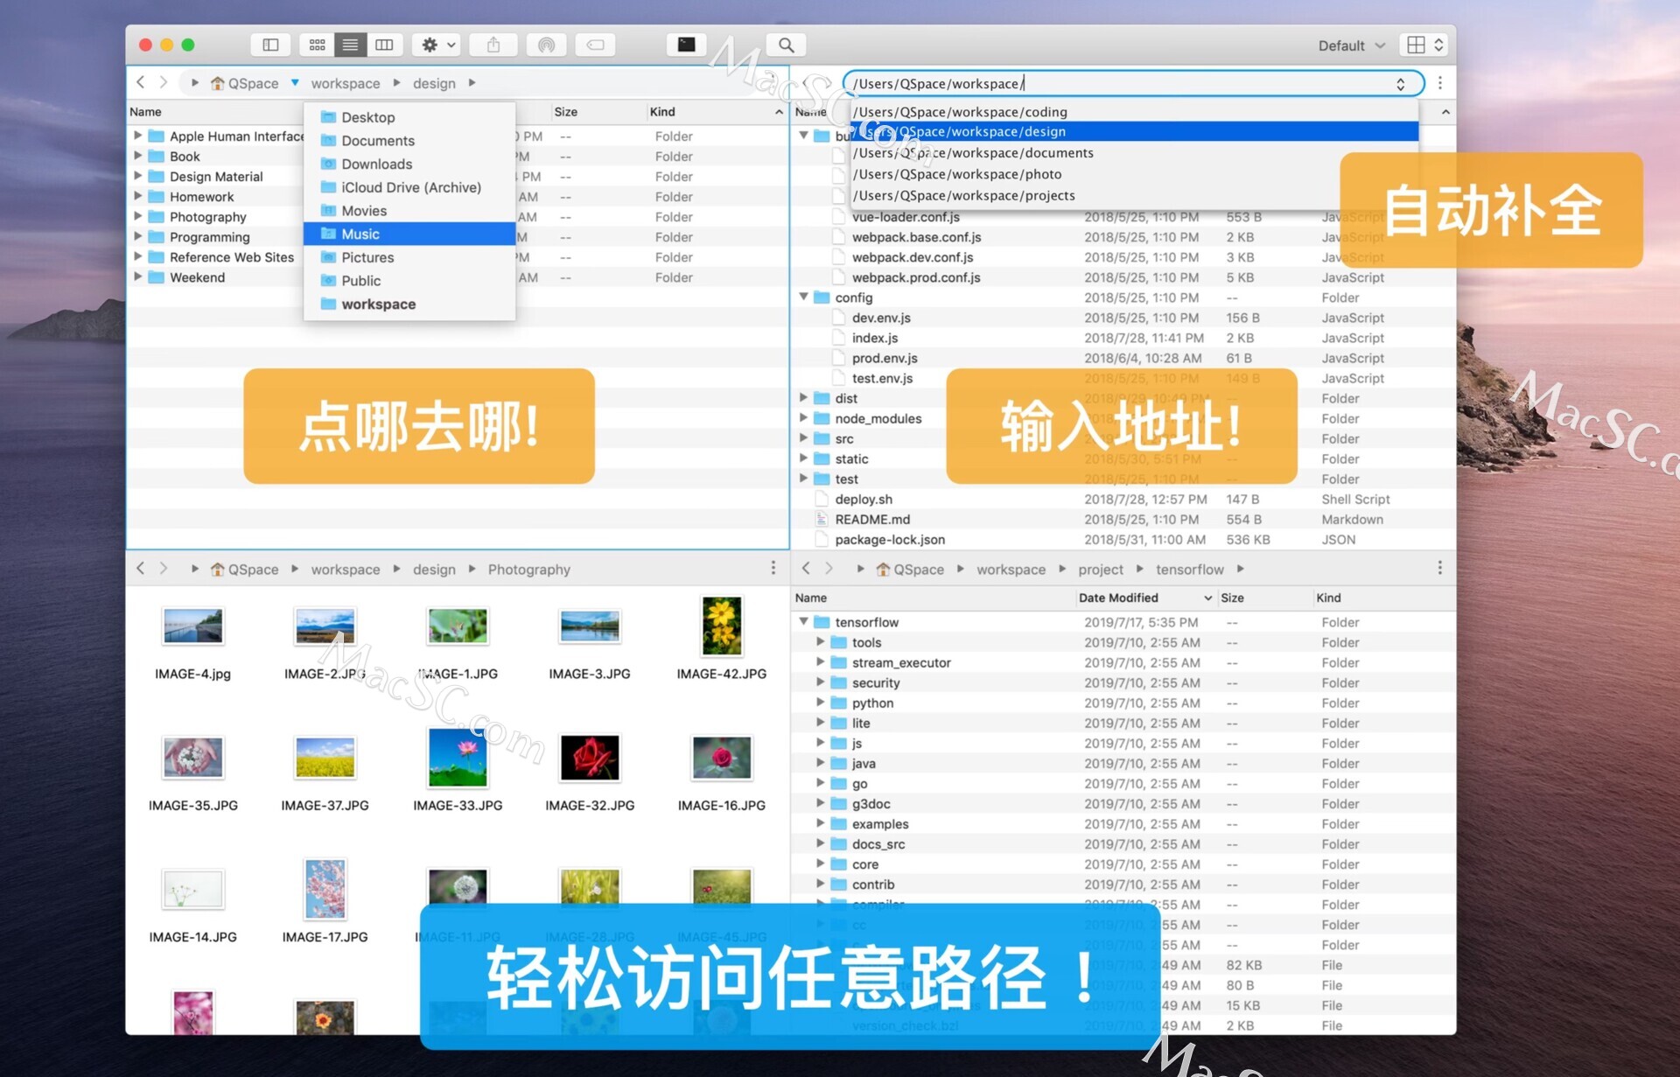Expand the Book folder

coord(137,156)
